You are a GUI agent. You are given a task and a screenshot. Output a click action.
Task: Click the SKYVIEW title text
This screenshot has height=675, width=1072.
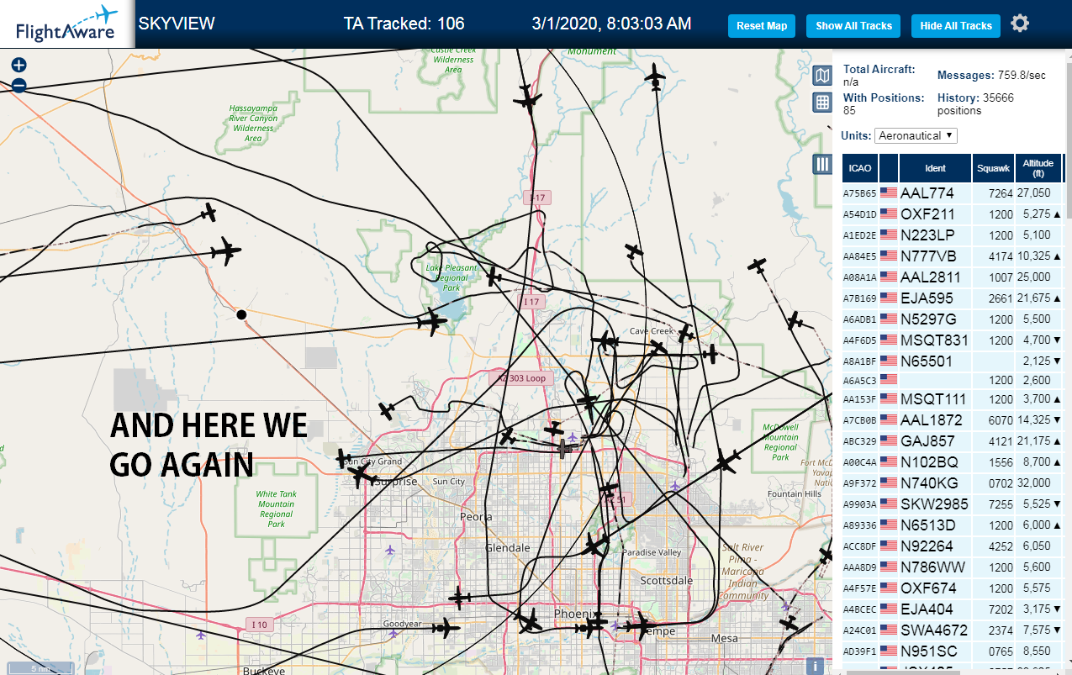(177, 24)
